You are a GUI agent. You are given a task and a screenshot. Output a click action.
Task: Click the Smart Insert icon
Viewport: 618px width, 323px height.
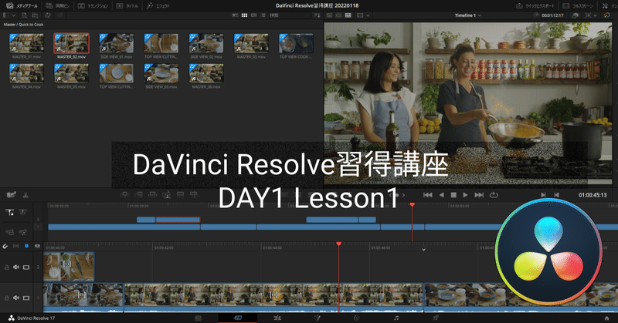(124, 195)
